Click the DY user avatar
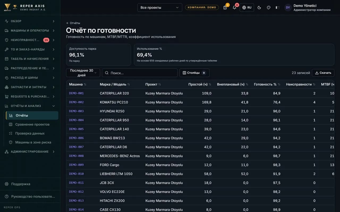This screenshot has height=212, width=340. (288, 7)
